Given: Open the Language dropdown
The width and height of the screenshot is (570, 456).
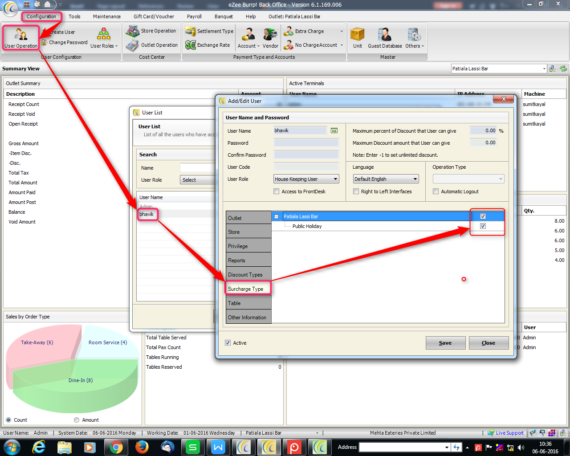Looking at the screenshot, I should point(386,179).
